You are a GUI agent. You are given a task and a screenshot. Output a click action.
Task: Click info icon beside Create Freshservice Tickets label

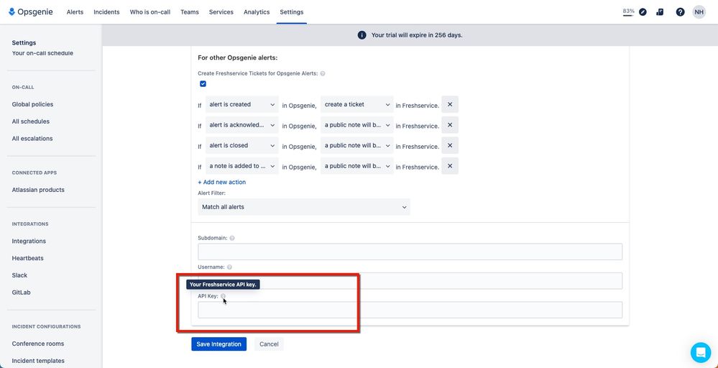pos(323,73)
